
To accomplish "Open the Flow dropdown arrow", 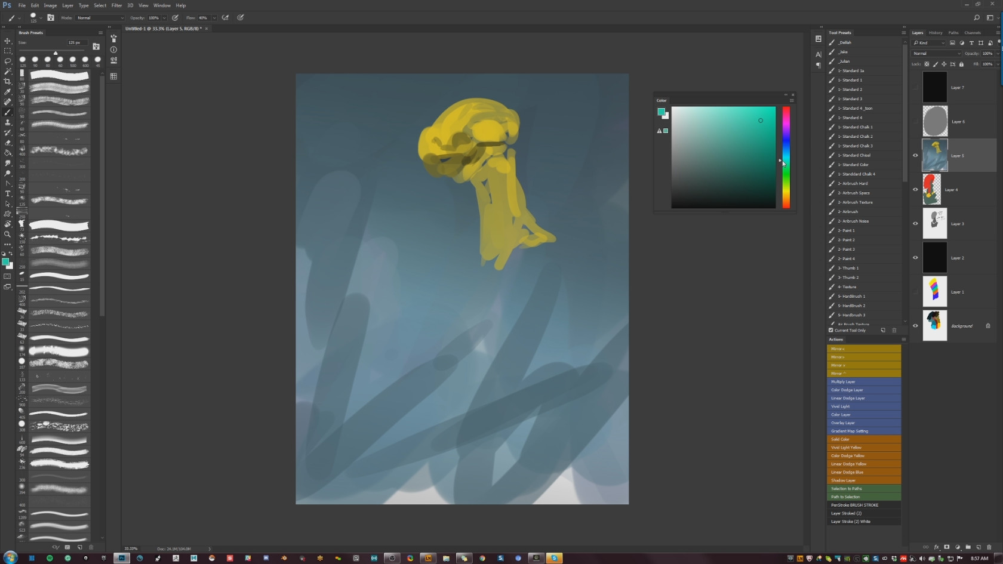I will [214, 18].
